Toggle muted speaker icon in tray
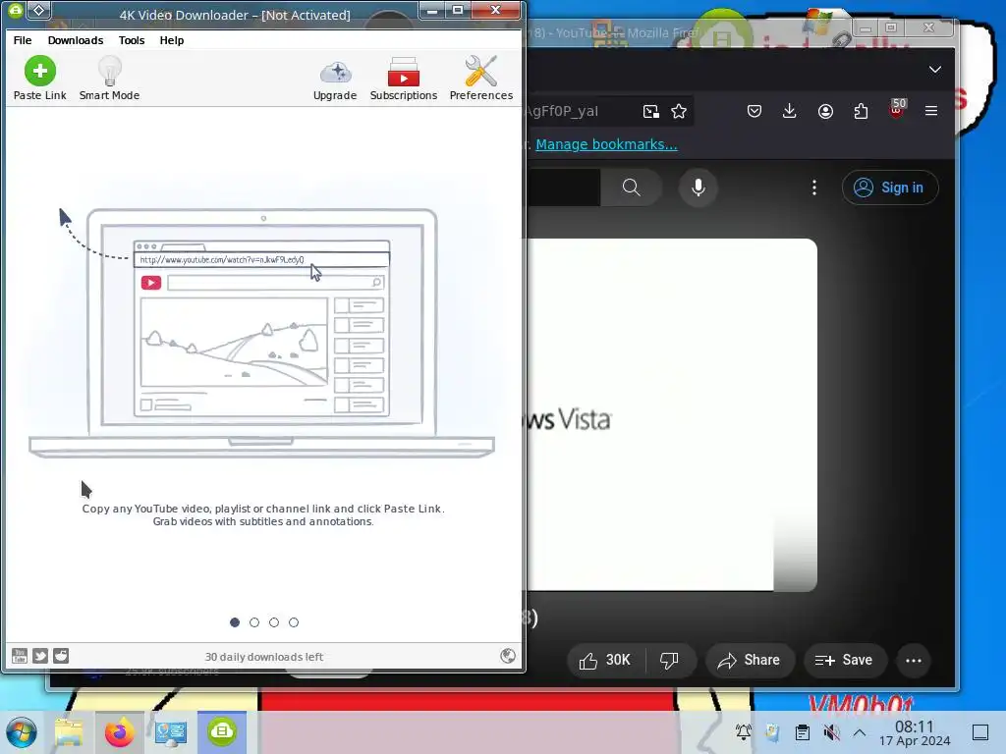This screenshot has height=754, width=1006. click(831, 732)
